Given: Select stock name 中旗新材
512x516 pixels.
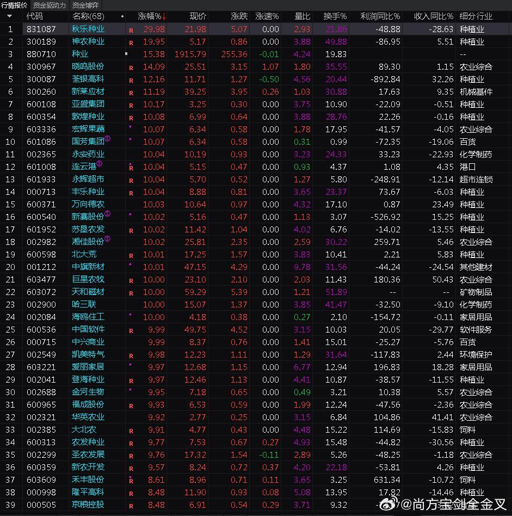Looking at the screenshot, I should [88, 267].
